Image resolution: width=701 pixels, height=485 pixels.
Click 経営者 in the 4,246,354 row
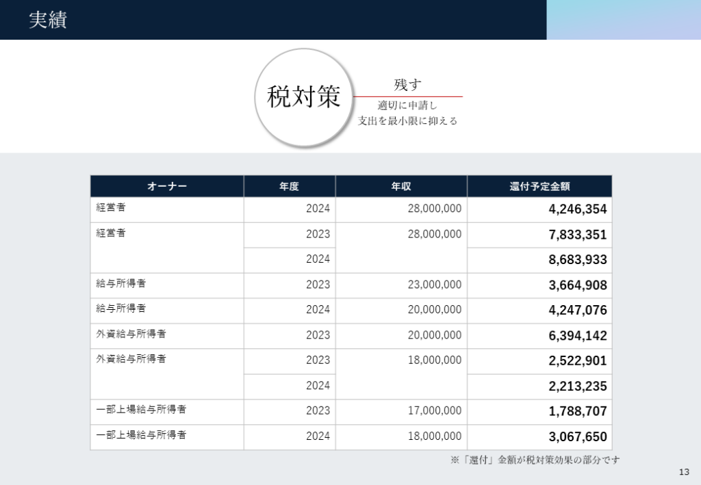111,207
